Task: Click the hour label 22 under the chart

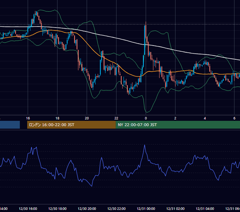Action: tap(116, 118)
